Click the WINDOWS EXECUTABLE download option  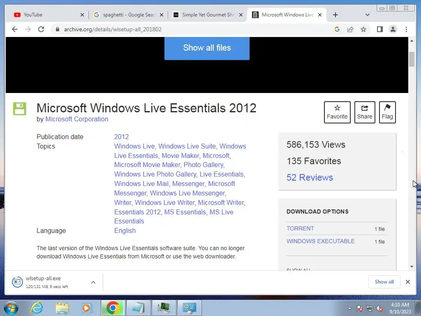point(321,241)
